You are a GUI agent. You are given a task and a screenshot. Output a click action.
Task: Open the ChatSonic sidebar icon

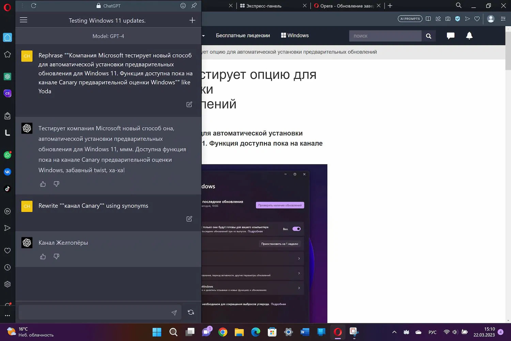(x=7, y=93)
